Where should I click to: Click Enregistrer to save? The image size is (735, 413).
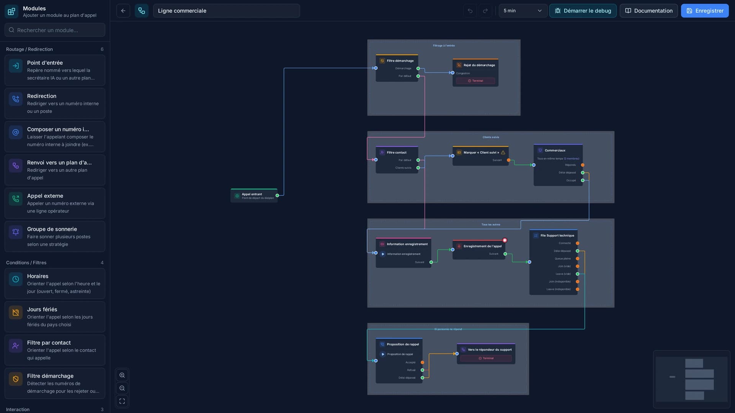pos(705,11)
